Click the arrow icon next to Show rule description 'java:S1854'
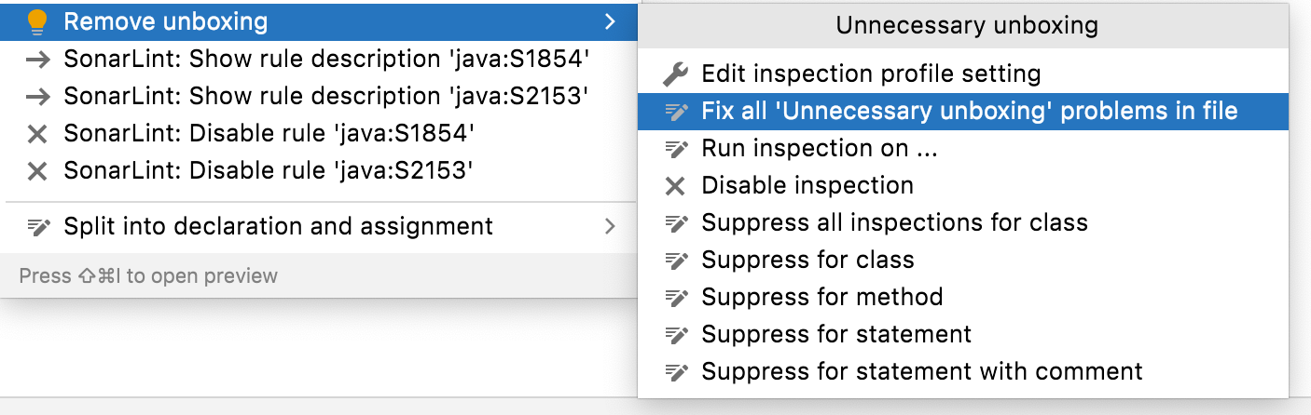The width and height of the screenshot is (1311, 415). pyautogui.click(x=37, y=60)
